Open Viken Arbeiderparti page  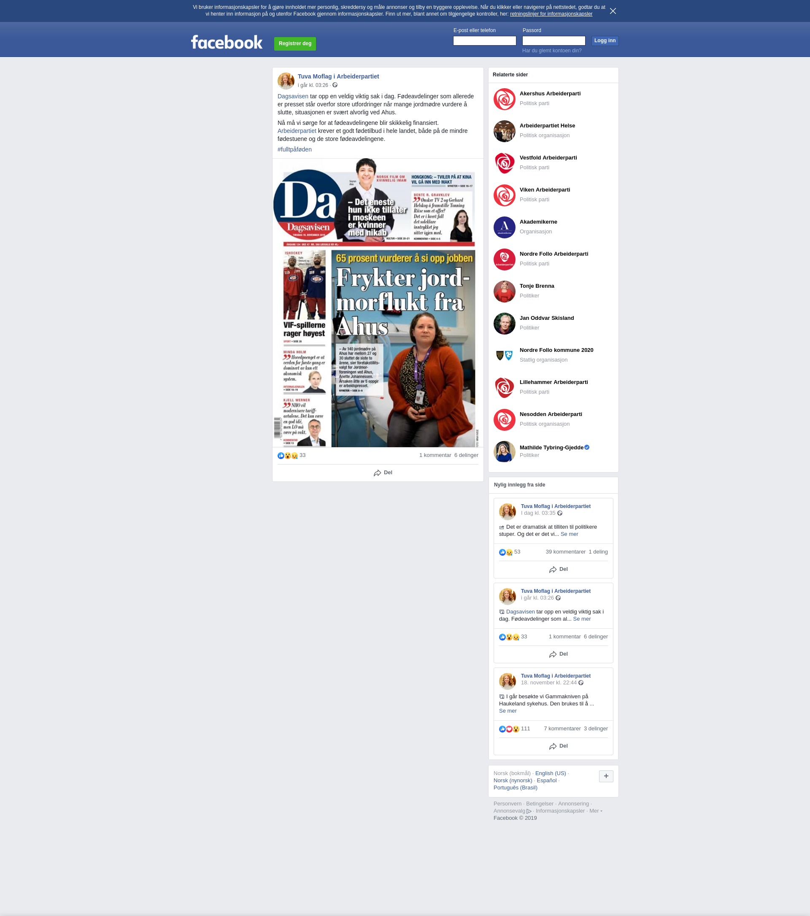click(x=545, y=190)
